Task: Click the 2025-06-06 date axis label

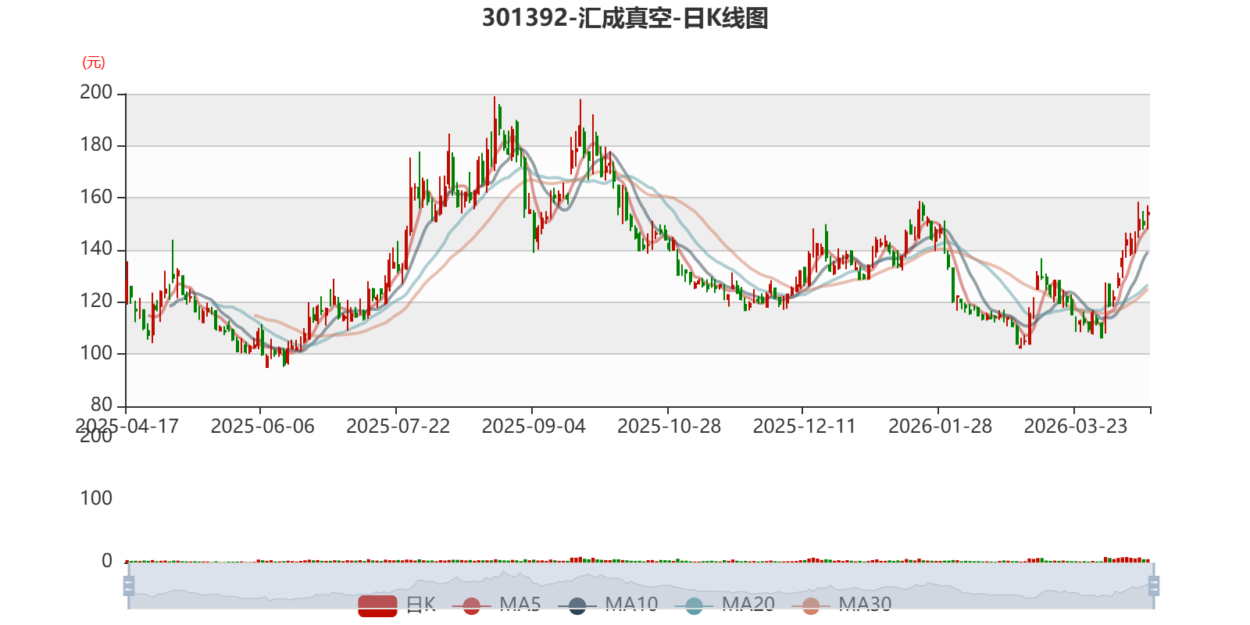Action: 262,427
